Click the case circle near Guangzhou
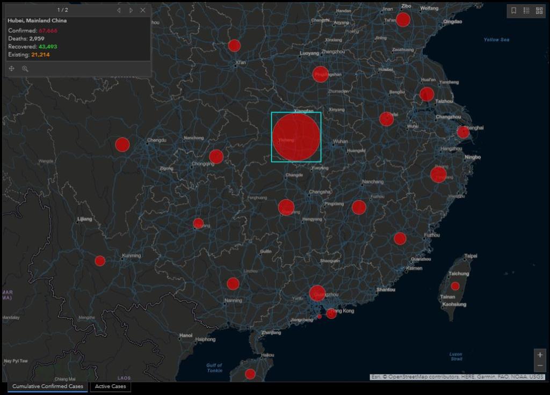Screen dimensions: 550x395 (x=317, y=293)
